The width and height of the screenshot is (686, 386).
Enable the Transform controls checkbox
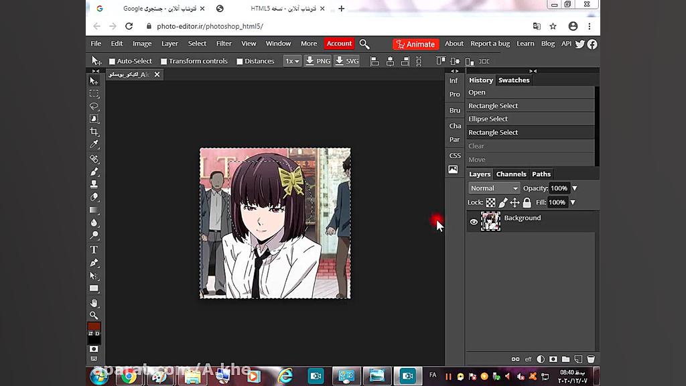(x=164, y=61)
